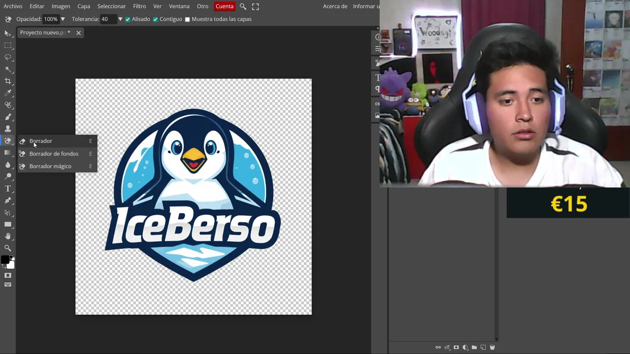
Task: Delete layer with the trash icon
Action: click(492, 347)
